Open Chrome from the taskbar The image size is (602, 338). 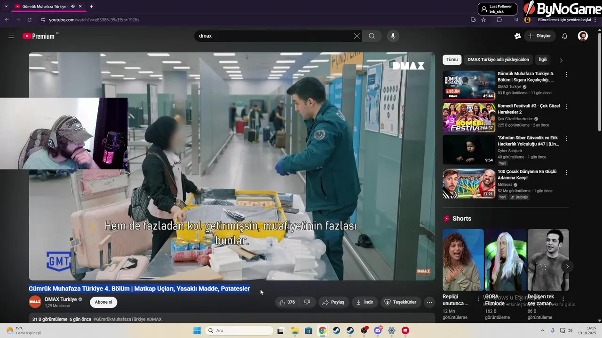[322, 331]
